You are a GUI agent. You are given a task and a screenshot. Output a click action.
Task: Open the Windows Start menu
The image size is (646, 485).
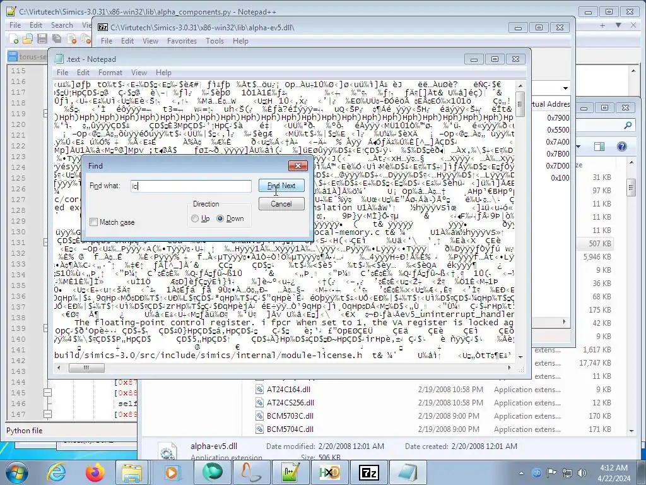click(16, 472)
